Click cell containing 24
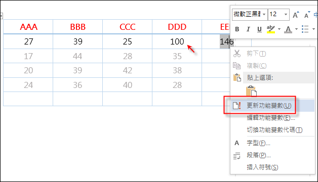The height and width of the screenshot is (182, 318). point(28,85)
